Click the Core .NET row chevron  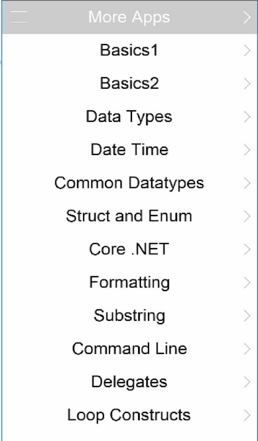coord(247,250)
